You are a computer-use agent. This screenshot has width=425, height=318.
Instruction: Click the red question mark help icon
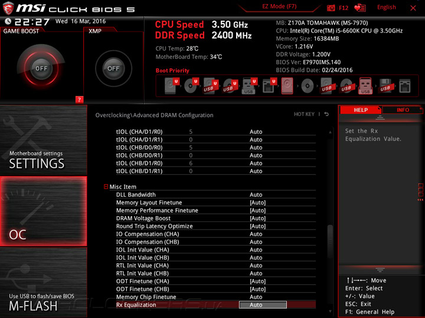(x=79, y=100)
